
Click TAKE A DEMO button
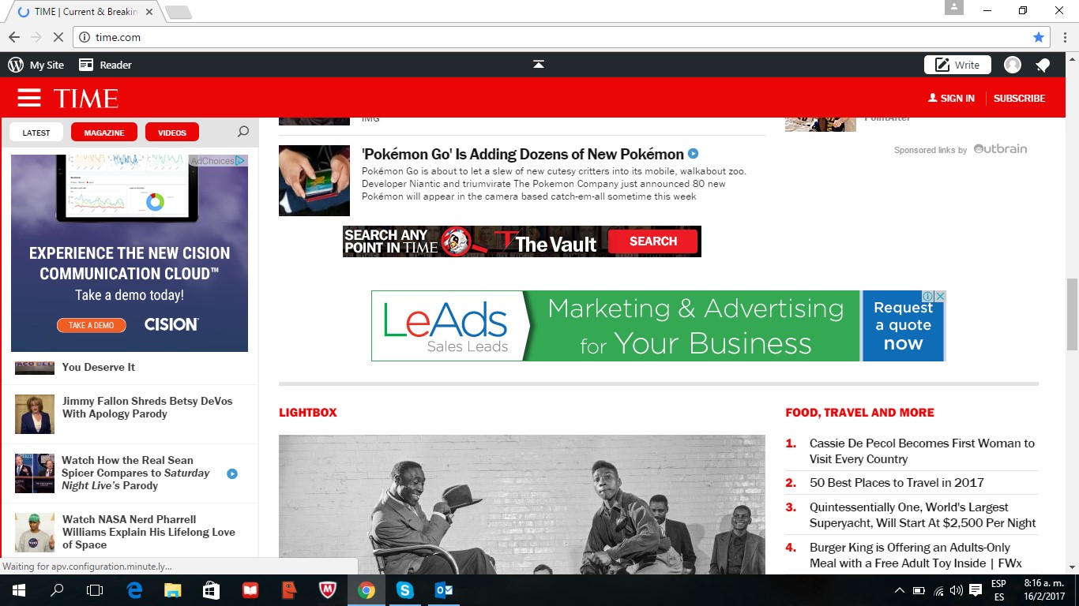click(x=92, y=325)
